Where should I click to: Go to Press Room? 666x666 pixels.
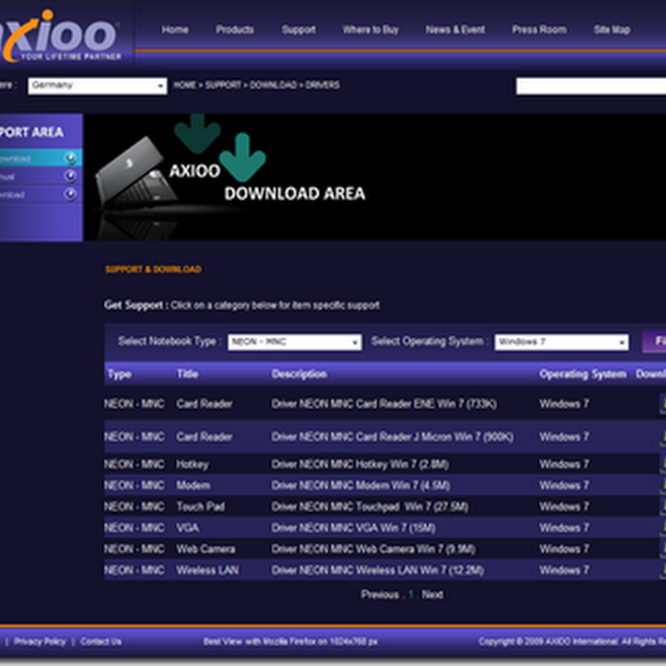click(539, 30)
